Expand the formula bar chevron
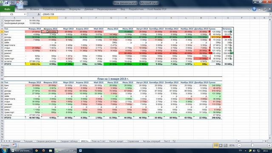 click(x=270, y=14)
